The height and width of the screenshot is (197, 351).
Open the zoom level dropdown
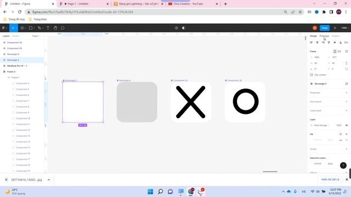tap(345, 28)
